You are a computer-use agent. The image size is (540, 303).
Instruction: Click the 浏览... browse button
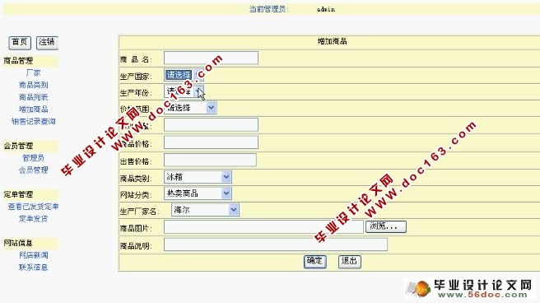coord(386,226)
